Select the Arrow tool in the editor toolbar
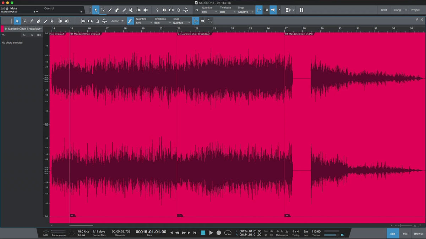Screen dimensions: 426x239 coord(17,21)
